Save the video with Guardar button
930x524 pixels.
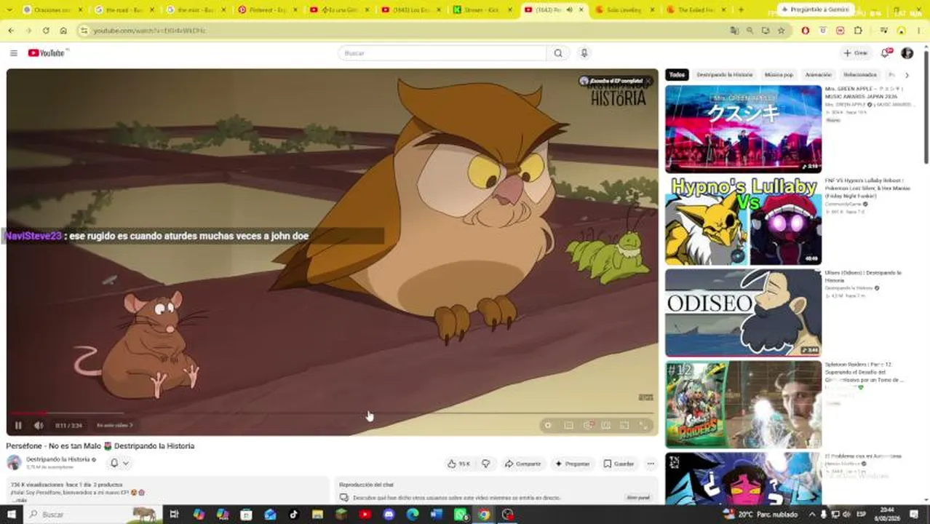[x=619, y=464]
